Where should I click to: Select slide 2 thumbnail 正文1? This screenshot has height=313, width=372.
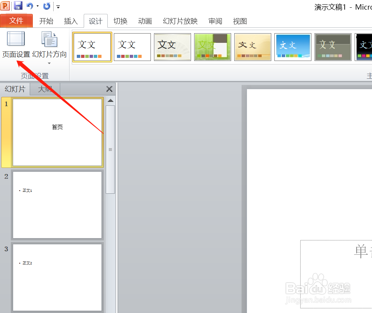57,205
